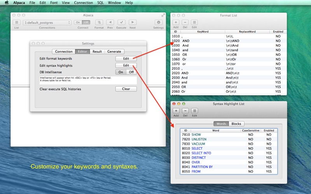Add a word in Syntax Highlight List
The width and height of the screenshot is (311, 194).
(x=176, y=111)
